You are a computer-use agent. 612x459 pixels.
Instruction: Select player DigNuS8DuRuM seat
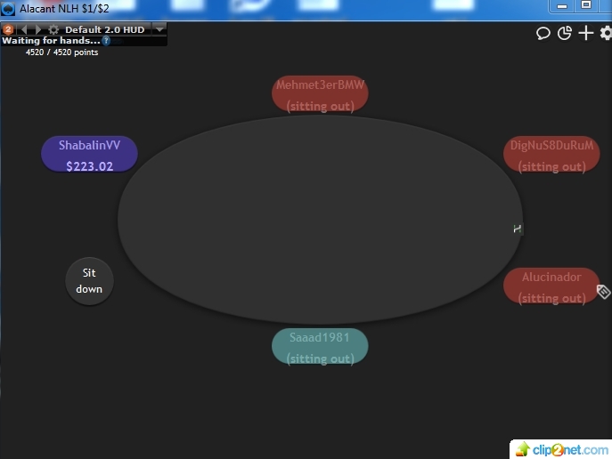click(x=551, y=154)
